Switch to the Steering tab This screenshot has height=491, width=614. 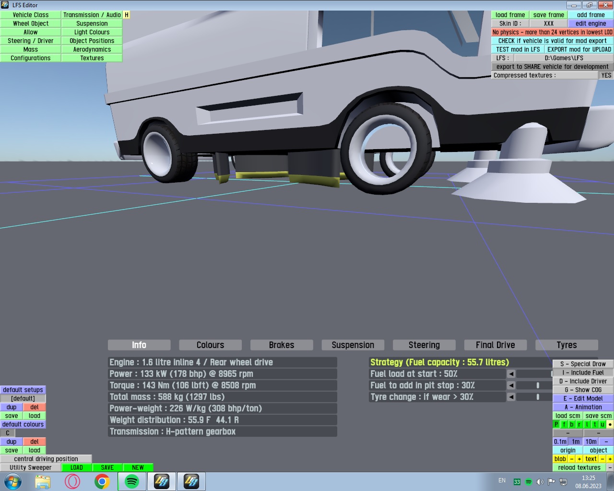click(x=424, y=345)
